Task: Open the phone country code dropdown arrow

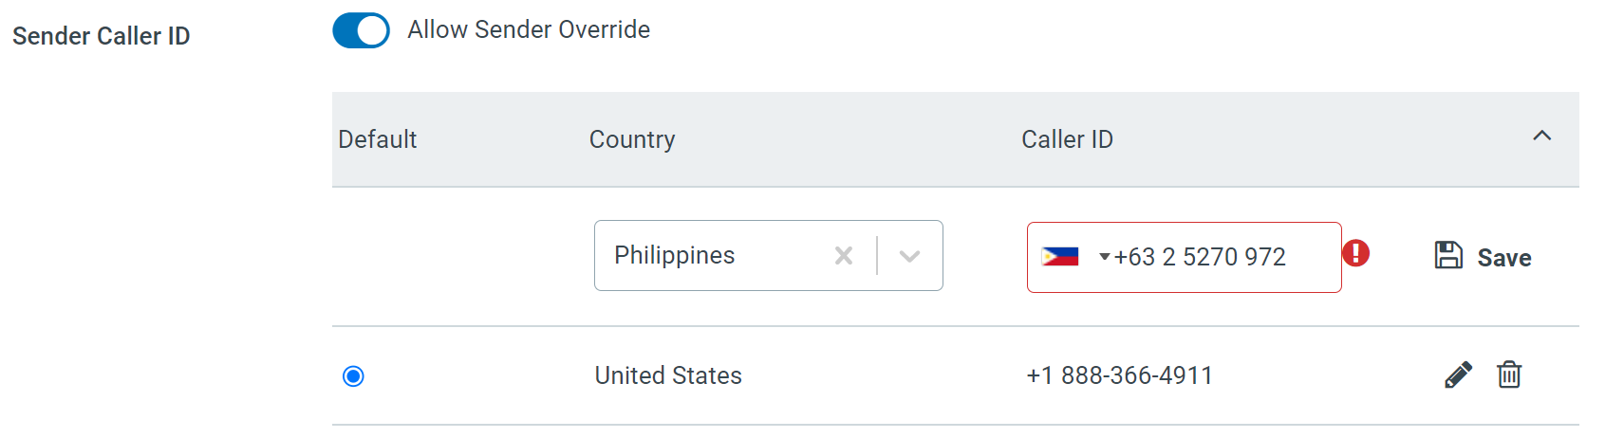Action: pos(1104,257)
